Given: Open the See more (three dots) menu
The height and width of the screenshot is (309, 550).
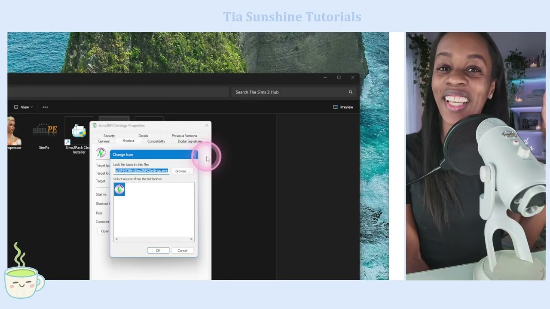Looking at the screenshot, I should click(45, 107).
